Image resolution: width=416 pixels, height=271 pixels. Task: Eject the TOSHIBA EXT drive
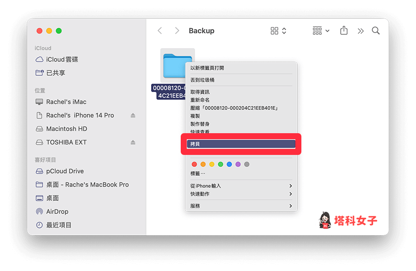133,142
